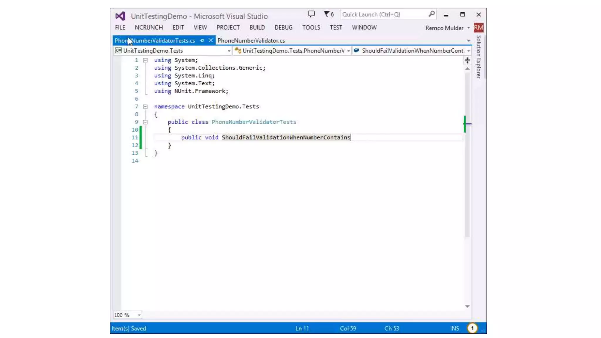Click the Visual Studio logo icon
The width and height of the screenshot is (601, 338).
tap(120, 16)
